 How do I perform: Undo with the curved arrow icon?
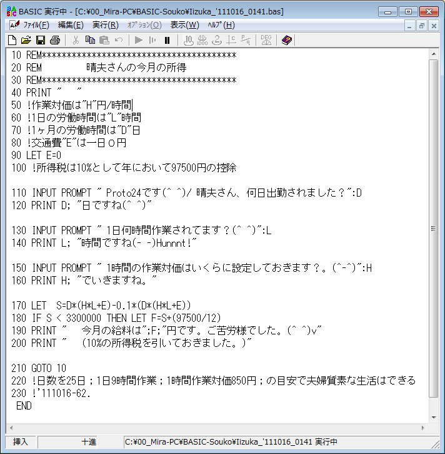tap(119, 40)
